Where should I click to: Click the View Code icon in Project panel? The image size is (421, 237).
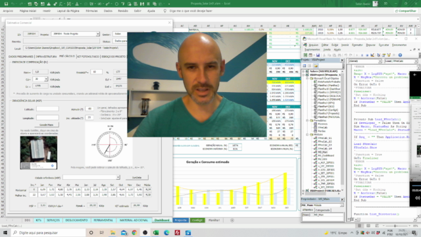[x=305, y=66]
